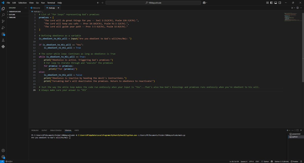This screenshot has width=304, height=163.
Task: Open the Explorer view in activity bar
Action: coord(3,9)
